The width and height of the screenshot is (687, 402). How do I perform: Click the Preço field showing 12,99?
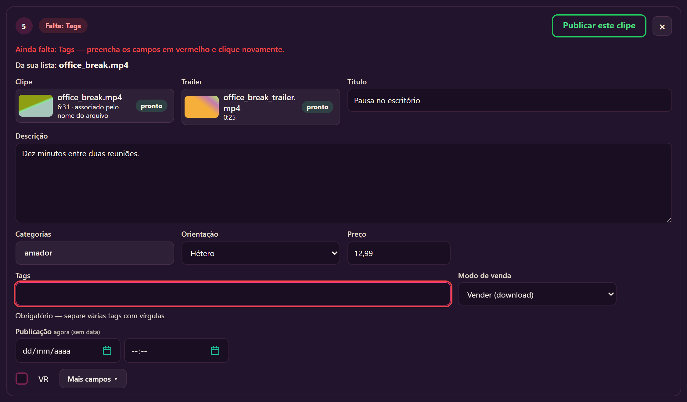click(399, 253)
